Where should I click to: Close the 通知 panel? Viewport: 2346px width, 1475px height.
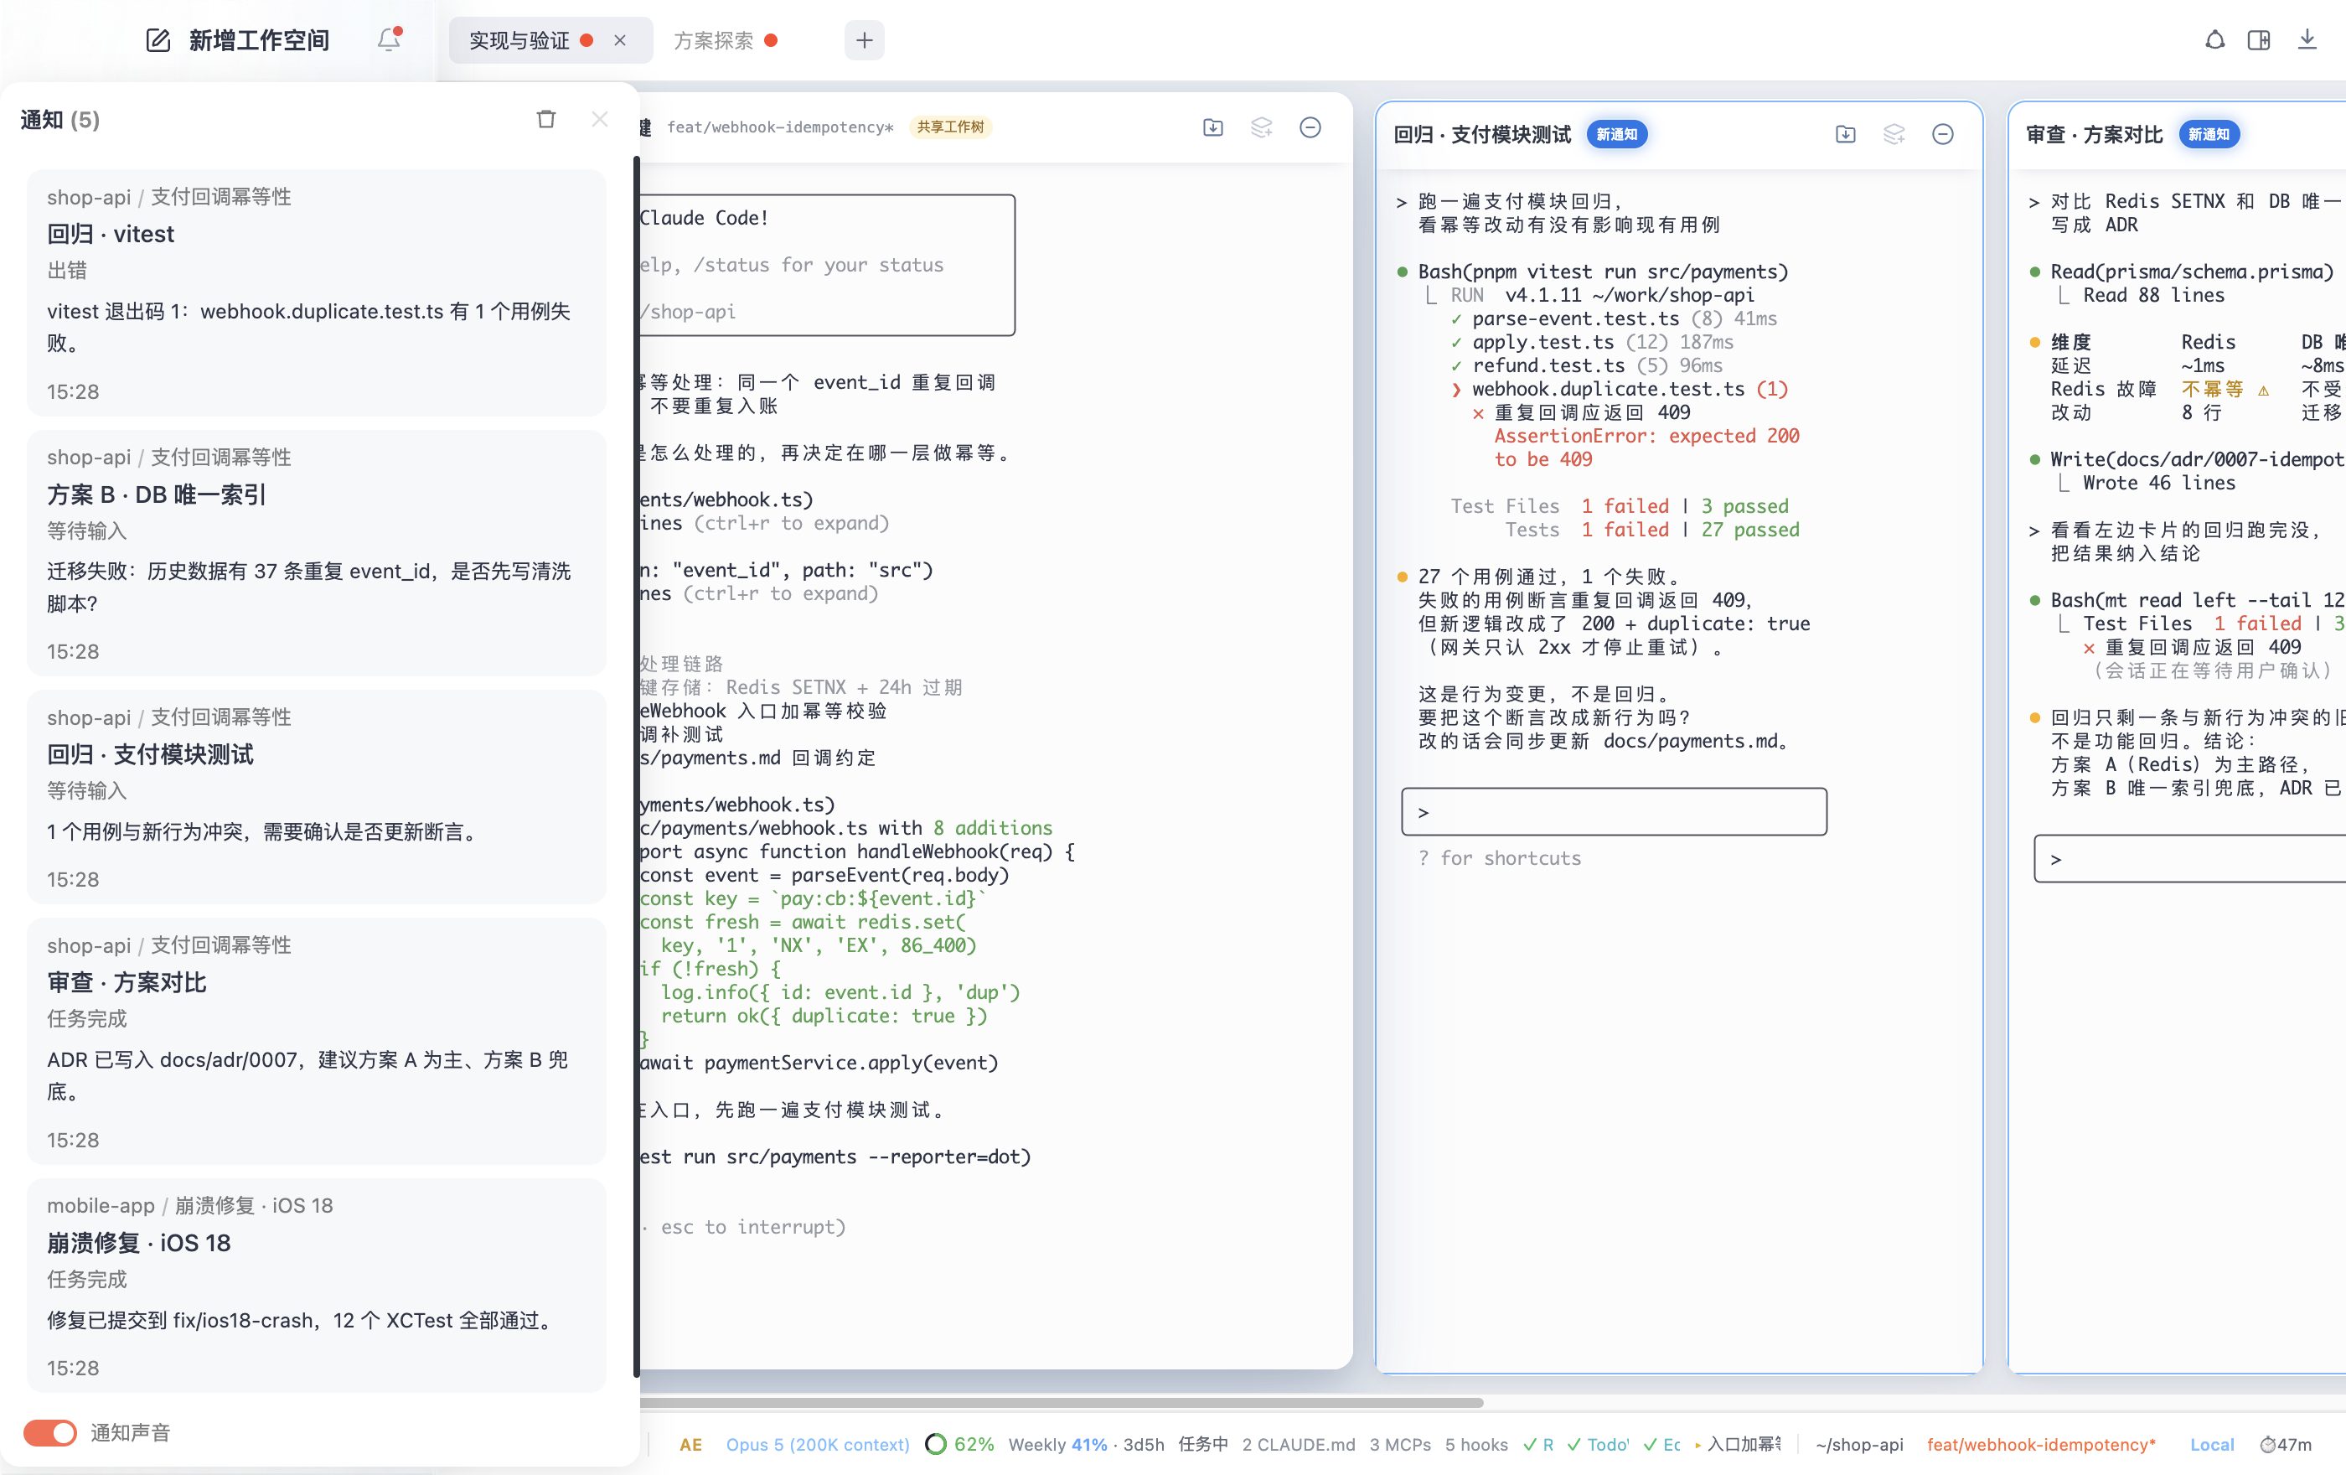[x=599, y=119]
